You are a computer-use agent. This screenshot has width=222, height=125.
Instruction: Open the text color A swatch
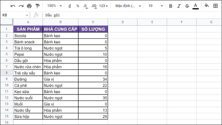tap(196, 6)
